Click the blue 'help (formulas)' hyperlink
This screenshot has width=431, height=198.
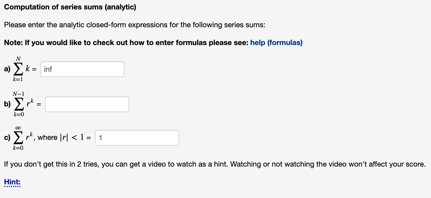(276, 42)
